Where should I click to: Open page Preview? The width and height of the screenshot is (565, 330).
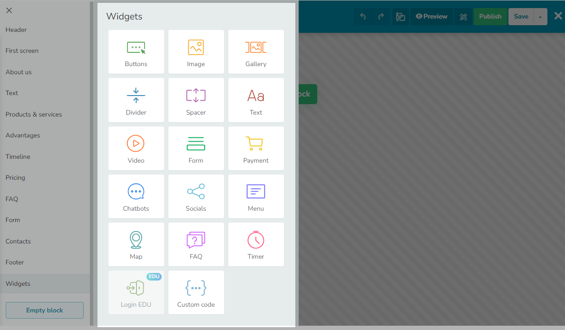(431, 17)
